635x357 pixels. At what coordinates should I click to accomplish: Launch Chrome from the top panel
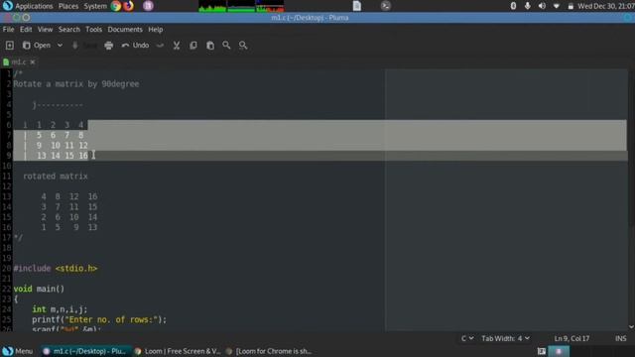pos(116,6)
